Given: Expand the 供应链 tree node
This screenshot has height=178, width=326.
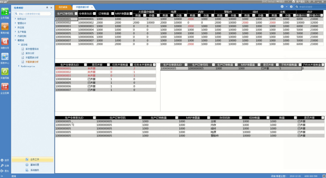Looking at the screenshot, I should pyautogui.click(x=15, y=27).
